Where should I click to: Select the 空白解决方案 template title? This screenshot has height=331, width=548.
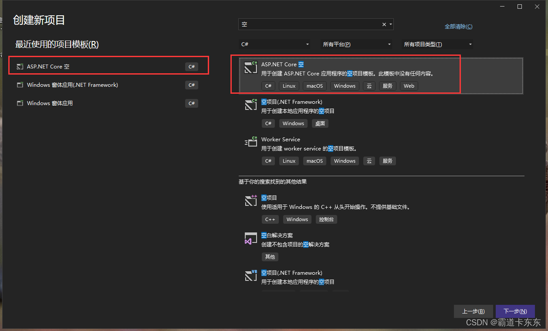277,235
